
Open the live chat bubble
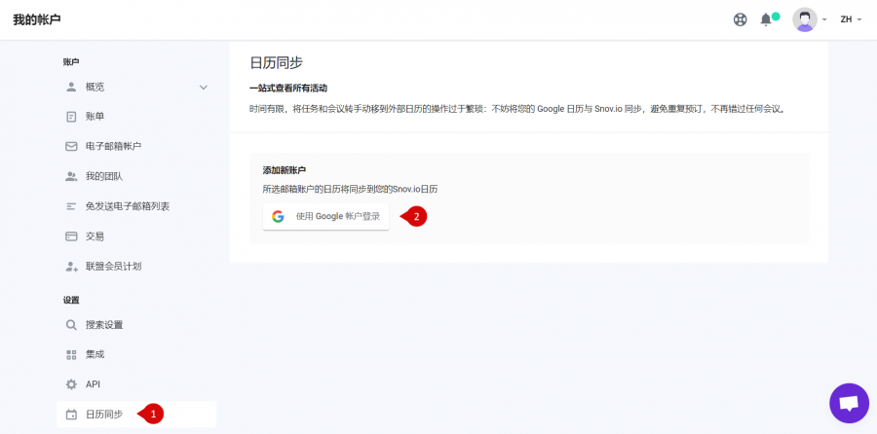[x=849, y=403]
